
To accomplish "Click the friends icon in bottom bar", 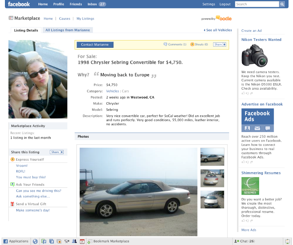I will tap(74, 241).
